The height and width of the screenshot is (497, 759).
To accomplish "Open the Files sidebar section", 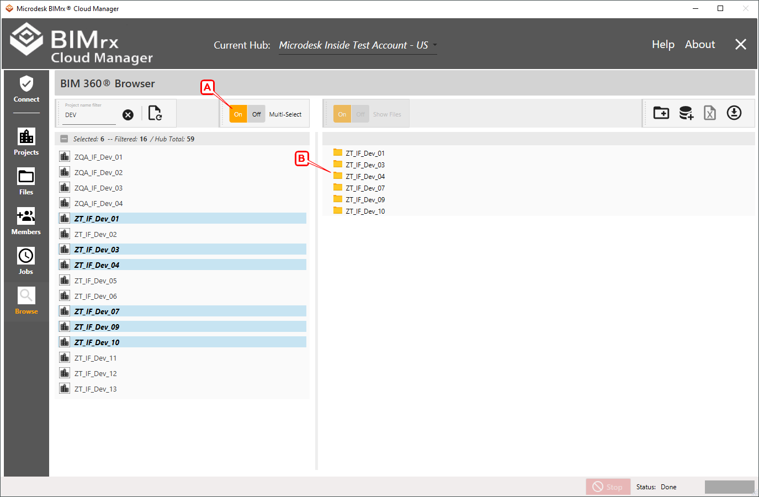I will click(26, 182).
